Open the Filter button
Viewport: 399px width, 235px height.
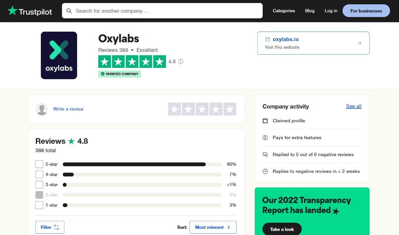tap(50, 227)
